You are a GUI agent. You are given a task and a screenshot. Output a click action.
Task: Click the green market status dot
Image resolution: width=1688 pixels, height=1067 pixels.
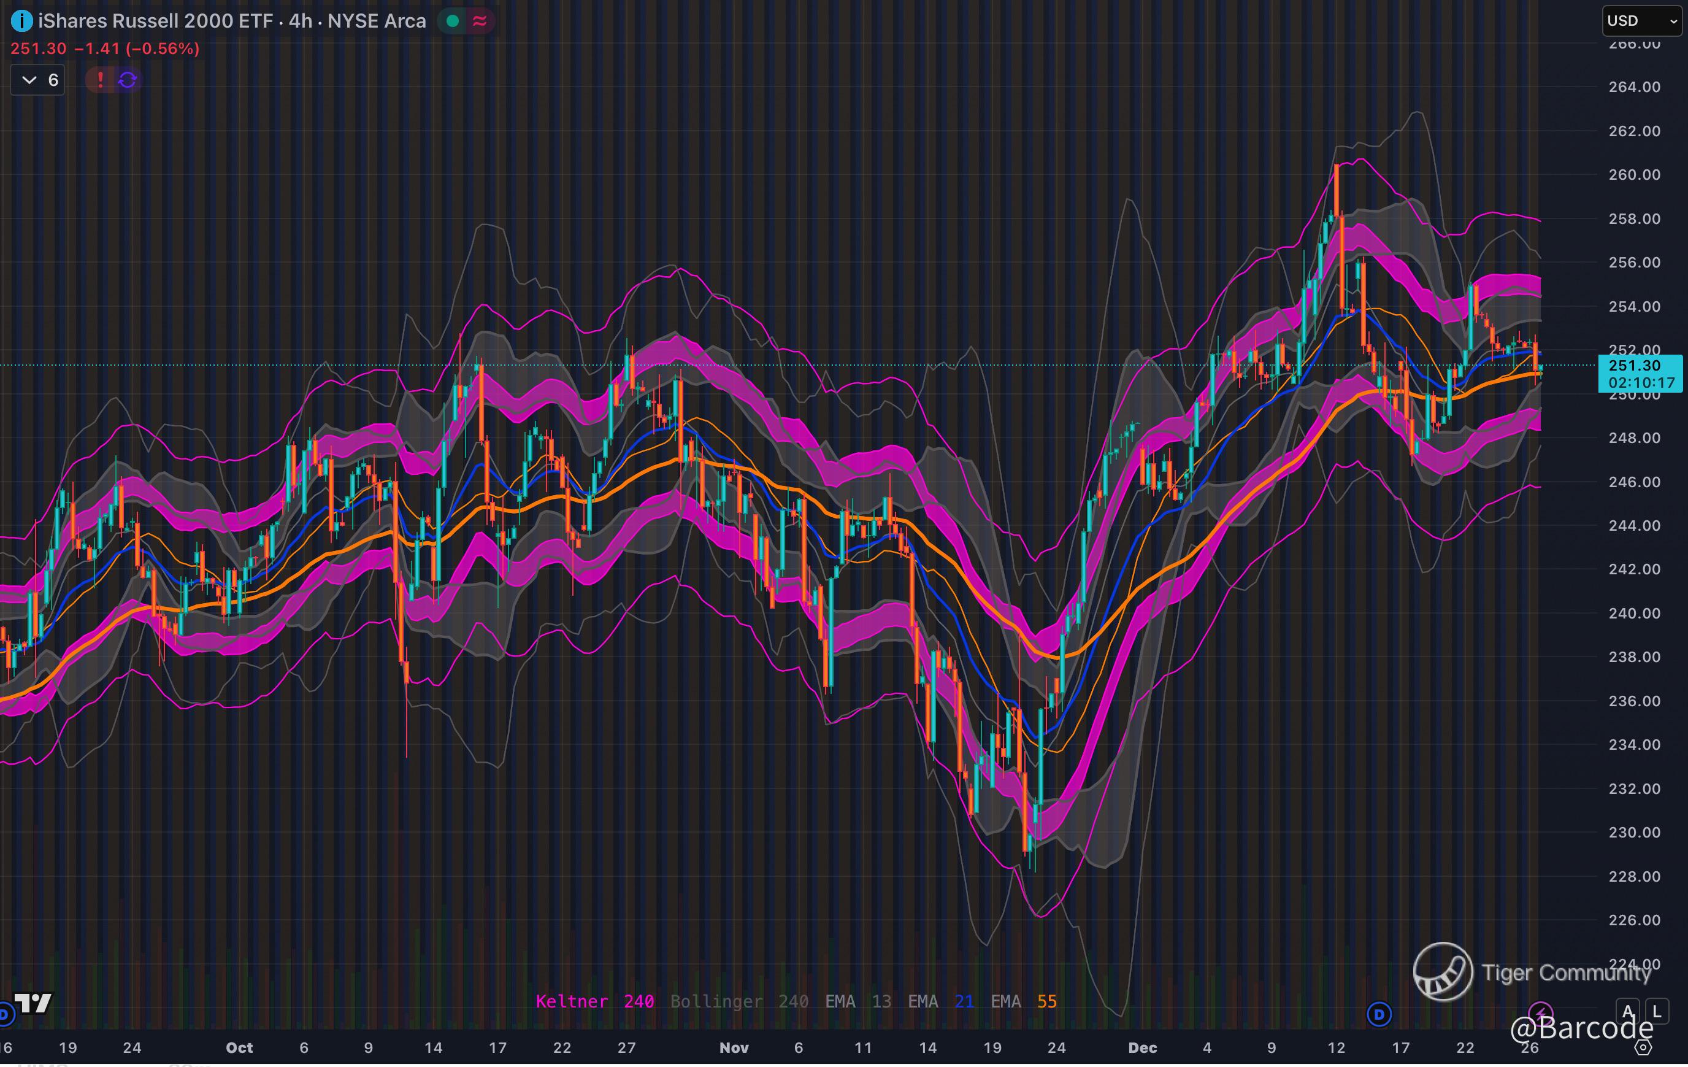tap(453, 21)
